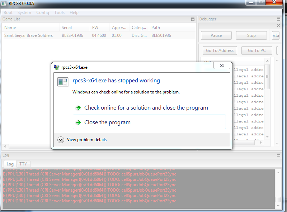
Task: Click the Stop button in Debugger
Action: coord(251,35)
